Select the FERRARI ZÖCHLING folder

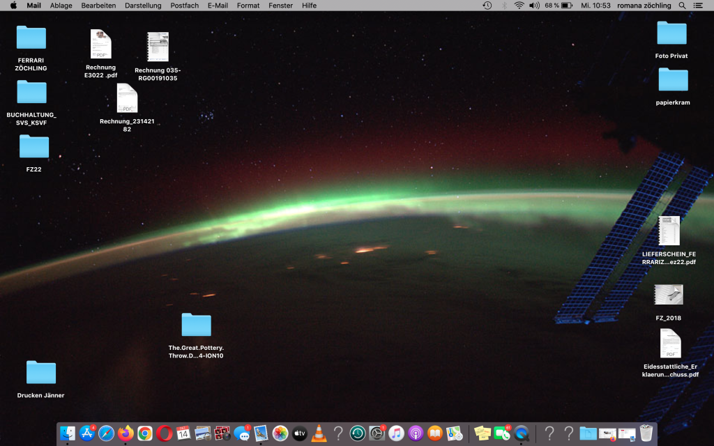click(31, 38)
